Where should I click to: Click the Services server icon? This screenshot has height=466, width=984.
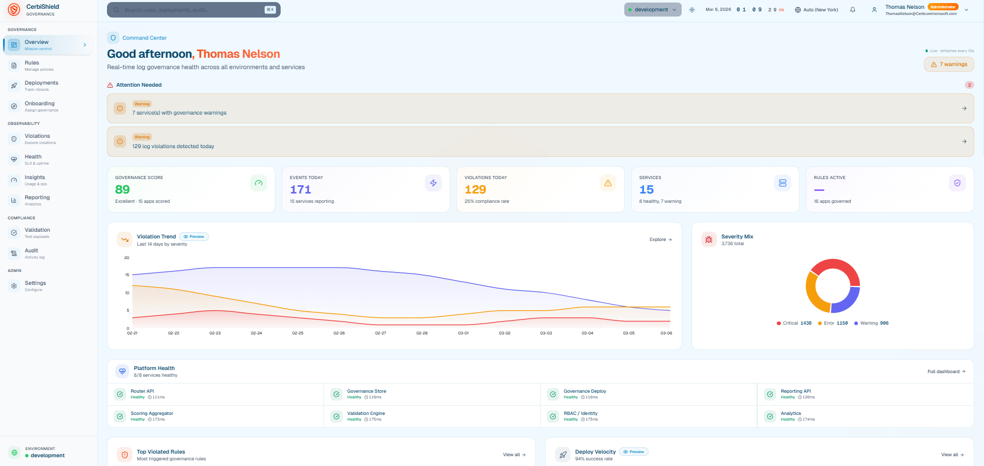[x=783, y=183]
